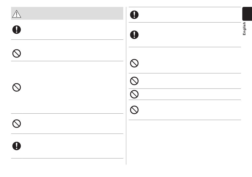Viewport: 252px width, 177px height.
Task: Click the last separator line in the right column
Action: coord(185,120)
